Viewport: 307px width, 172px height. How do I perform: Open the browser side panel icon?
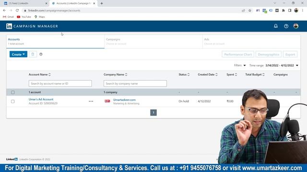(290, 11)
